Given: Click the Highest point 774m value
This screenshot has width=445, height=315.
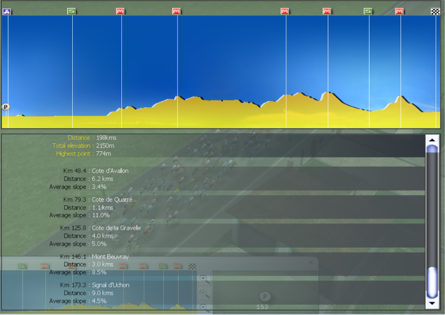Looking at the screenshot, I should coord(104,154).
